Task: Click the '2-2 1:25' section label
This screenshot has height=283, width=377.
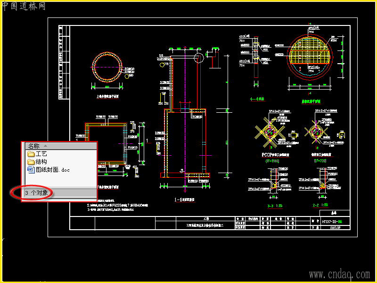Action: pyautogui.click(x=320, y=205)
